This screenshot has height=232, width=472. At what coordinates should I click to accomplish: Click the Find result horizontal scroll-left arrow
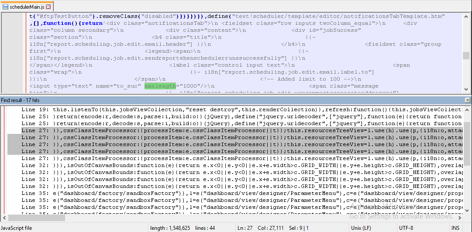pos(4,218)
